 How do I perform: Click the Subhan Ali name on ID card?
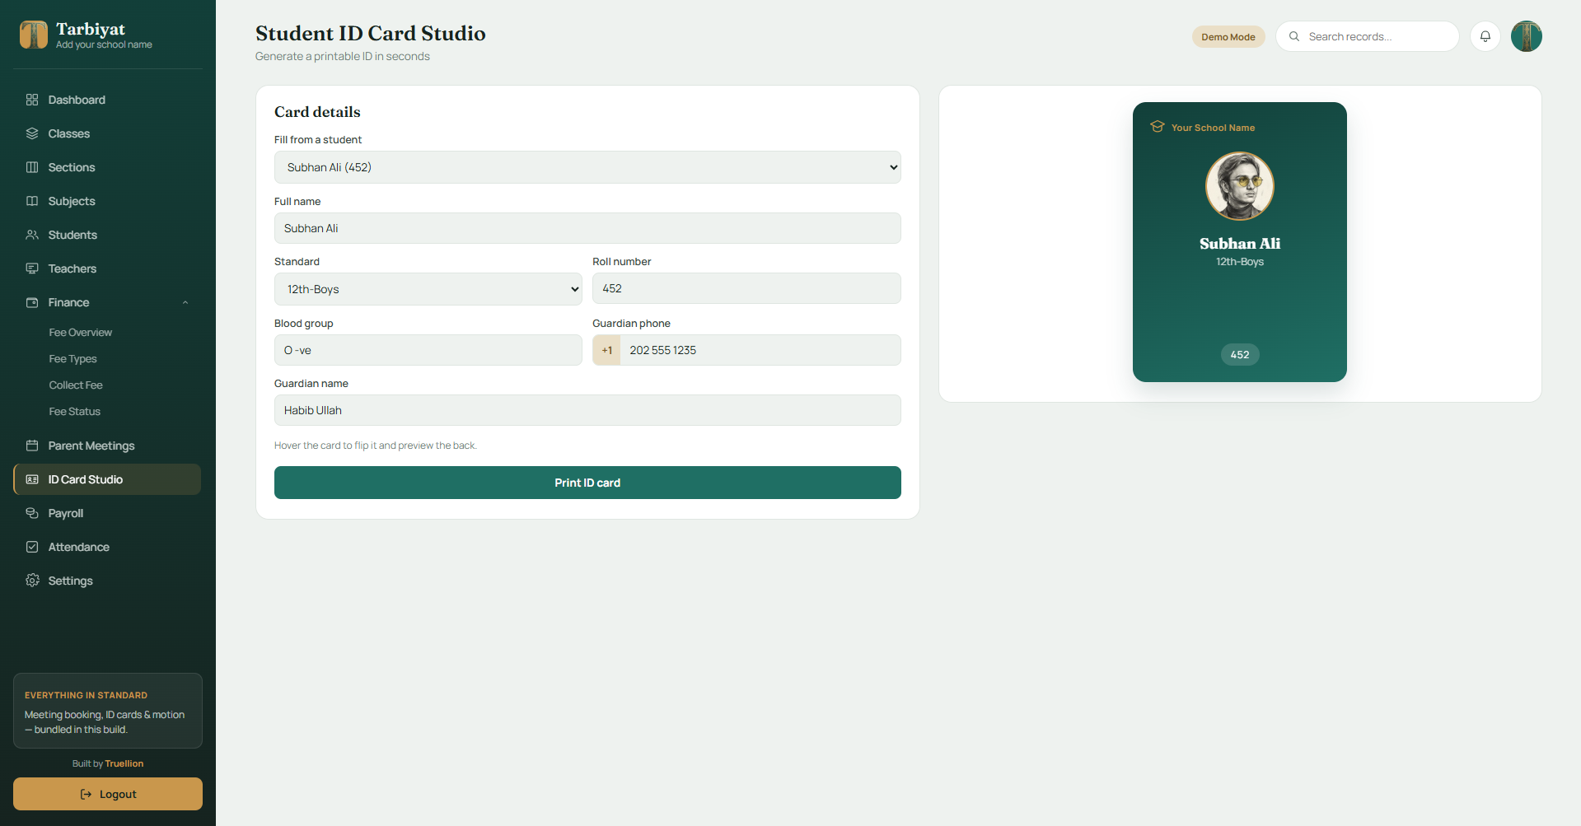pos(1240,244)
